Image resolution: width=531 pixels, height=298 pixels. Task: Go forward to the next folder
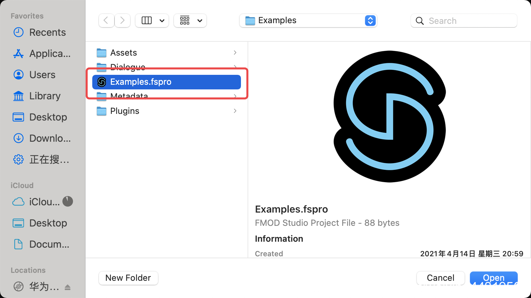[122, 21]
